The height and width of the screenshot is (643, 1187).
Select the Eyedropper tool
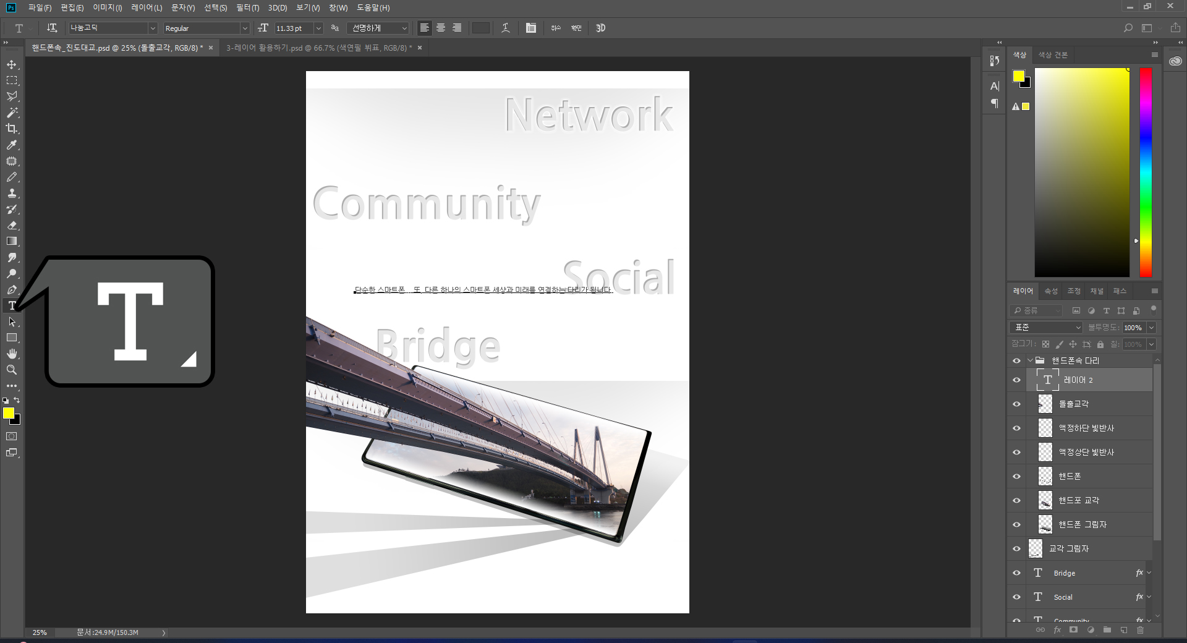click(x=12, y=145)
